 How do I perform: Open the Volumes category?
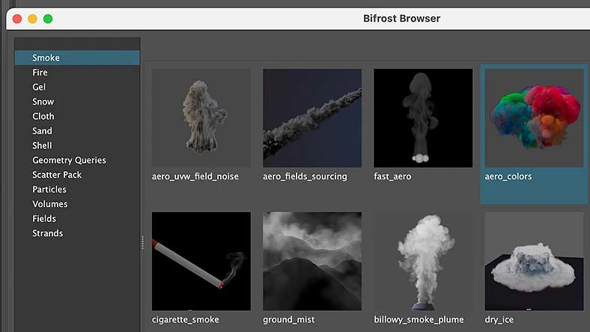[x=77, y=204]
